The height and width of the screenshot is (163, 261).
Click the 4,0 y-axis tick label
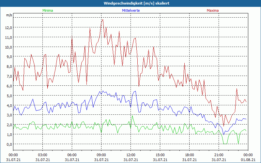9,105
